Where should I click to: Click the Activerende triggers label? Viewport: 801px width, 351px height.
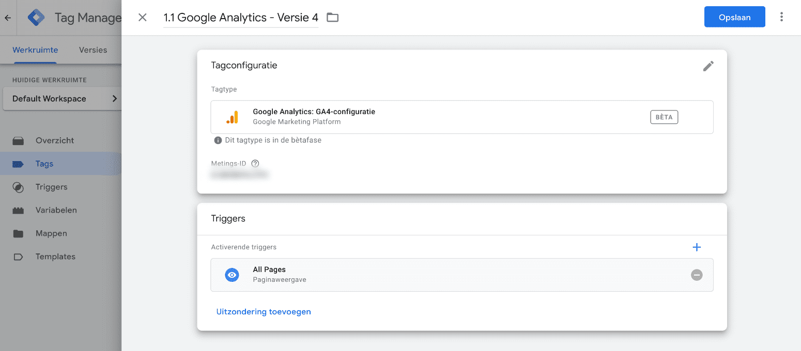point(244,247)
